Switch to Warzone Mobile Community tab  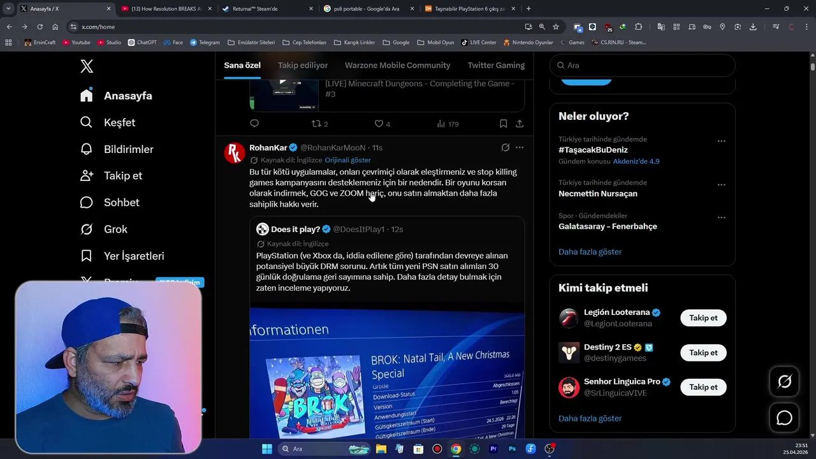[398, 65]
